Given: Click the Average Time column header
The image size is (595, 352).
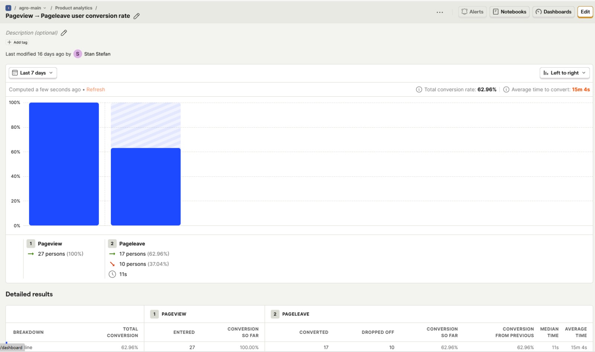Looking at the screenshot, I should [x=576, y=332].
